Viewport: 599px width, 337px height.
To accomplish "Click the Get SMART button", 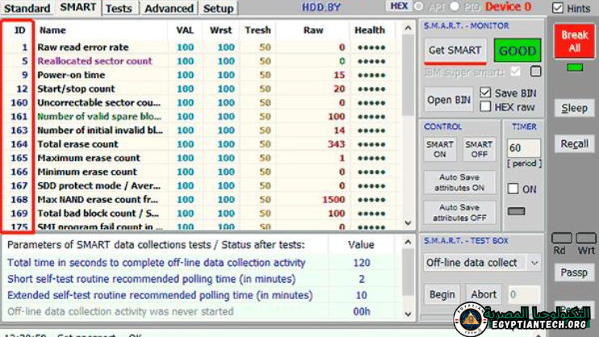I will click(455, 50).
